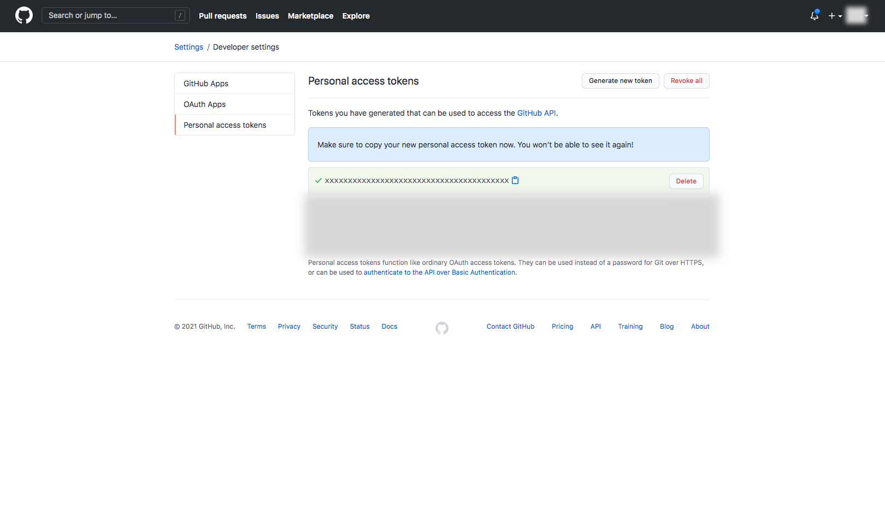
Task: Open the Blog footer link
Action: pyautogui.click(x=666, y=327)
